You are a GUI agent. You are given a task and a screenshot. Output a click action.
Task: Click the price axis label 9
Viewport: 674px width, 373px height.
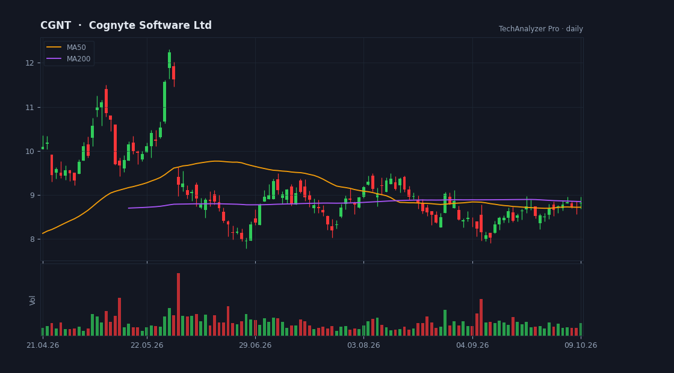tap(32, 196)
